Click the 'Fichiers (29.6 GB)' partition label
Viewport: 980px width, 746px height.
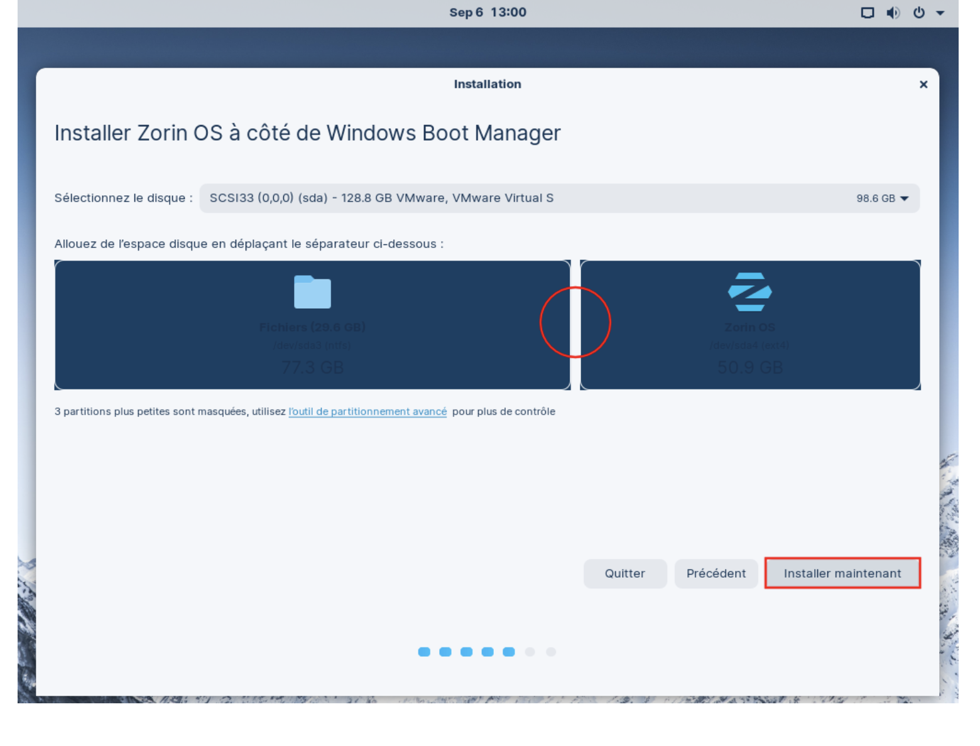(x=312, y=327)
